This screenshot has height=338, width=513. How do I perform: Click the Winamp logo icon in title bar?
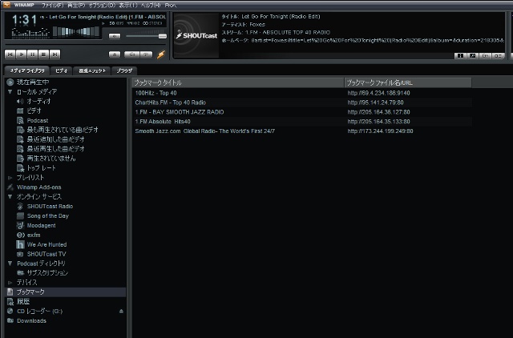[x=6, y=5]
